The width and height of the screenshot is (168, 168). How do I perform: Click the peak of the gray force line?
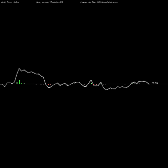(x=19, y=69)
